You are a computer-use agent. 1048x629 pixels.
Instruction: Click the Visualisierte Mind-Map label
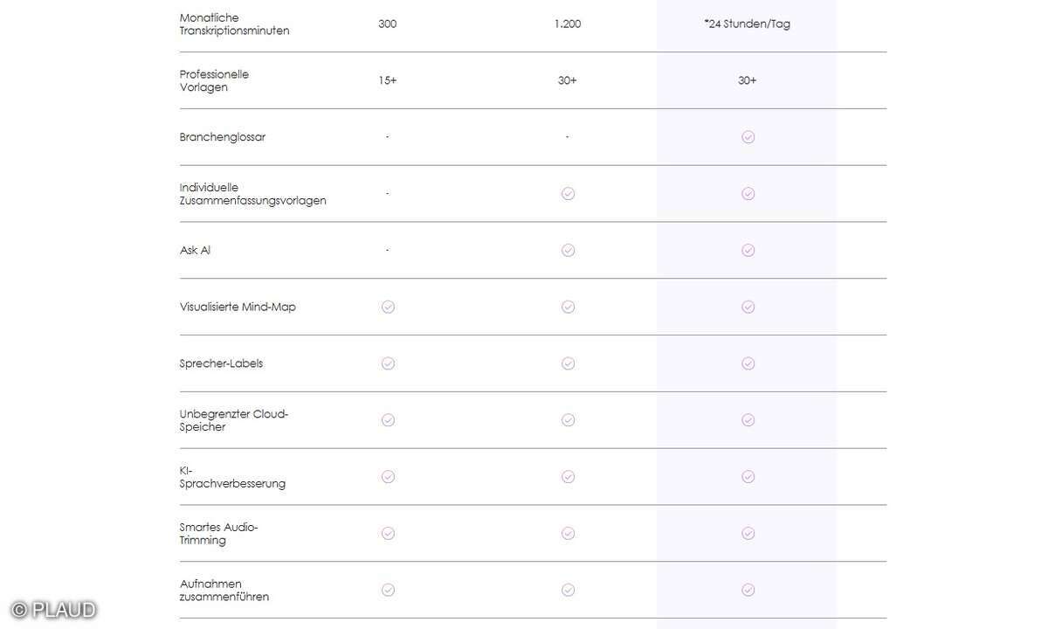click(x=238, y=307)
